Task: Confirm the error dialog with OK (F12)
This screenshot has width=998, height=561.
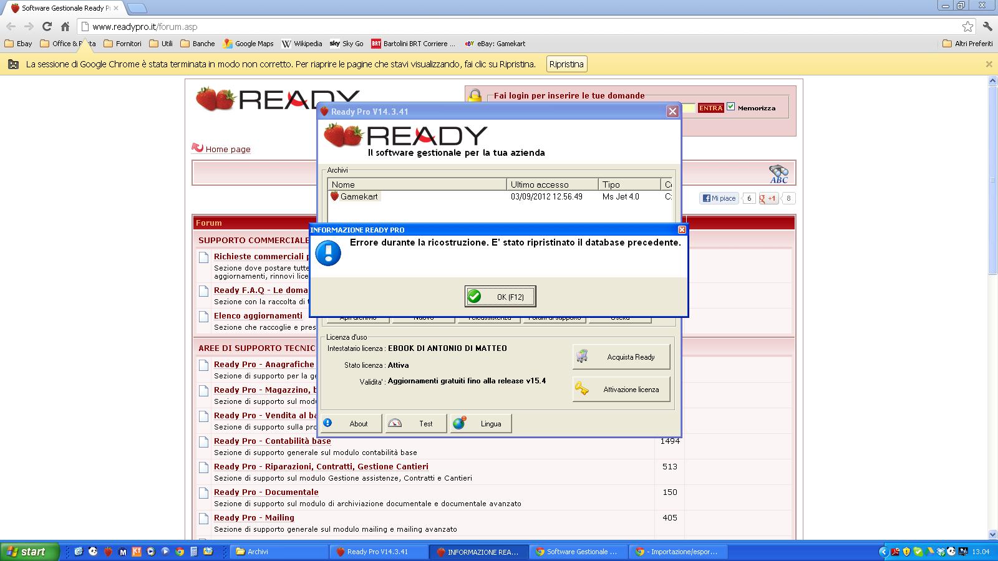Action: [x=500, y=297]
